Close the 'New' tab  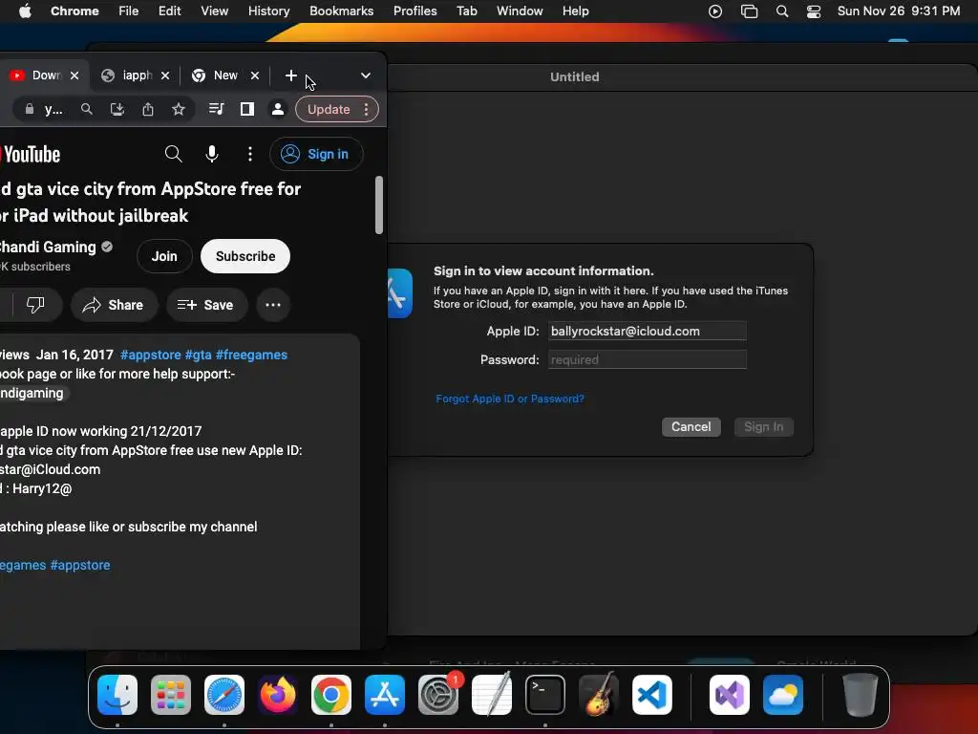[254, 76]
